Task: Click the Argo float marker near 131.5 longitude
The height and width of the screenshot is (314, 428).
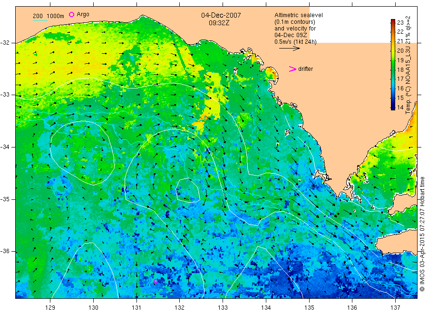Action: (x=156, y=281)
